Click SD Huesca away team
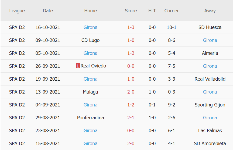 pyautogui.click(x=210, y=27)
